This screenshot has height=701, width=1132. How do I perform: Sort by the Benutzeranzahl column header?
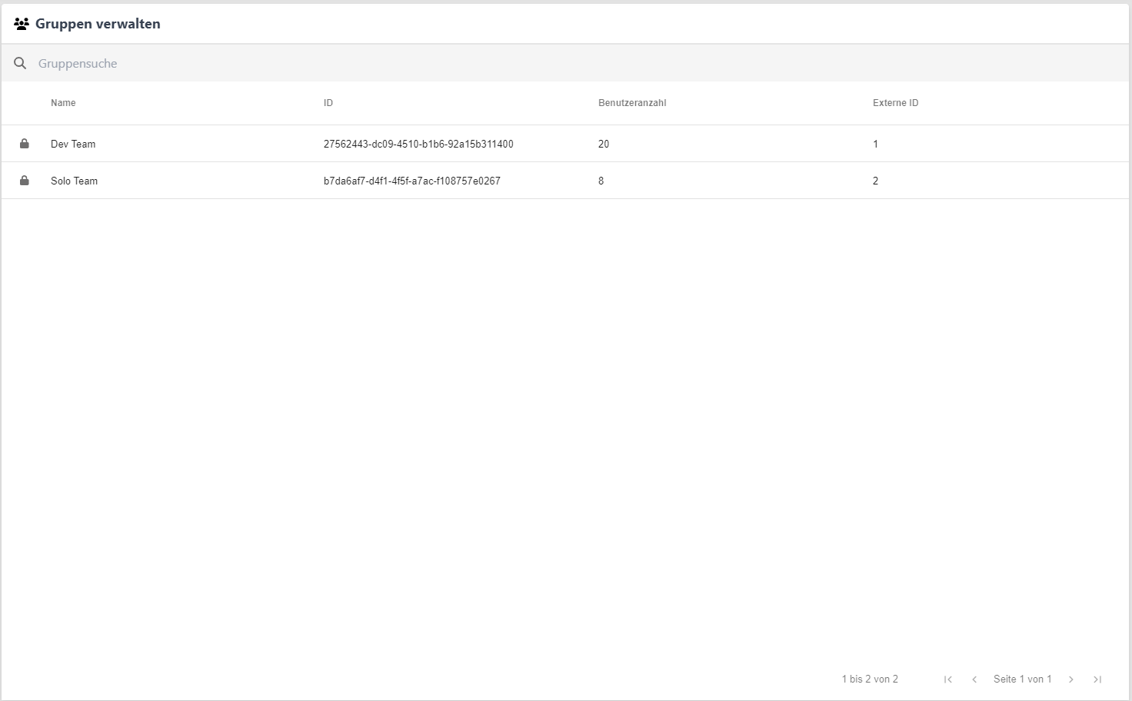632,103
